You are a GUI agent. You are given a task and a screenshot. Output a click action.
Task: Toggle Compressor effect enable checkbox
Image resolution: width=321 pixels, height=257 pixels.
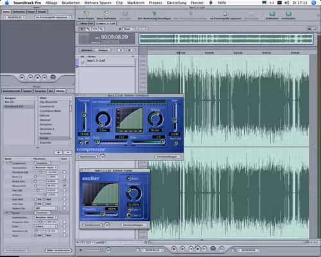click(x=10, y=163)
